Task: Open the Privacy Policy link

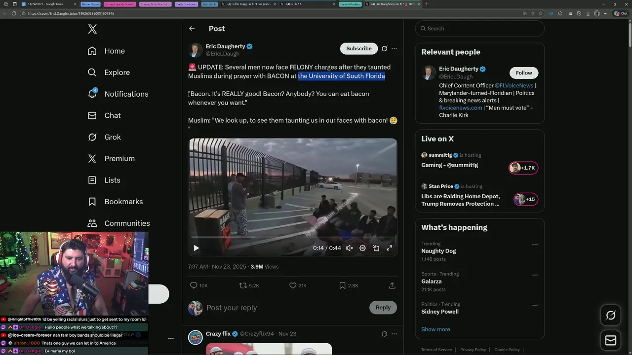Action: [x=473, y=350]
